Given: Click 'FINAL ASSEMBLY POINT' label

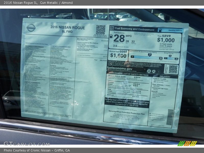Looking at the screenshot, I should (161, 85).
